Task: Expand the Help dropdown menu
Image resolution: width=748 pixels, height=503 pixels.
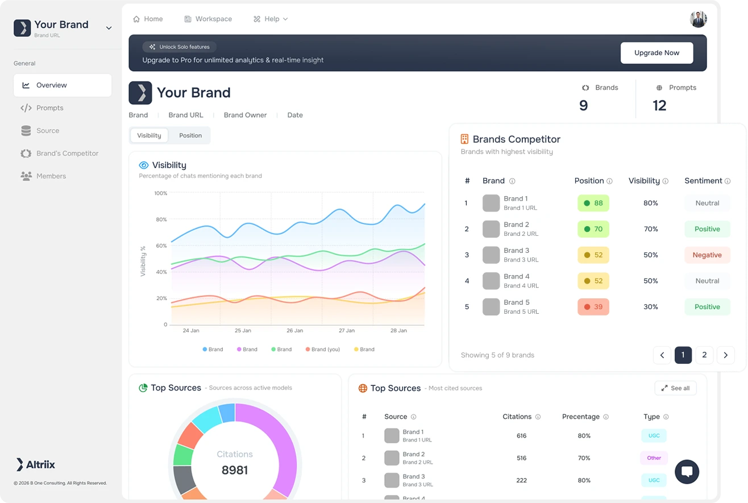Action: coord(271,19)
